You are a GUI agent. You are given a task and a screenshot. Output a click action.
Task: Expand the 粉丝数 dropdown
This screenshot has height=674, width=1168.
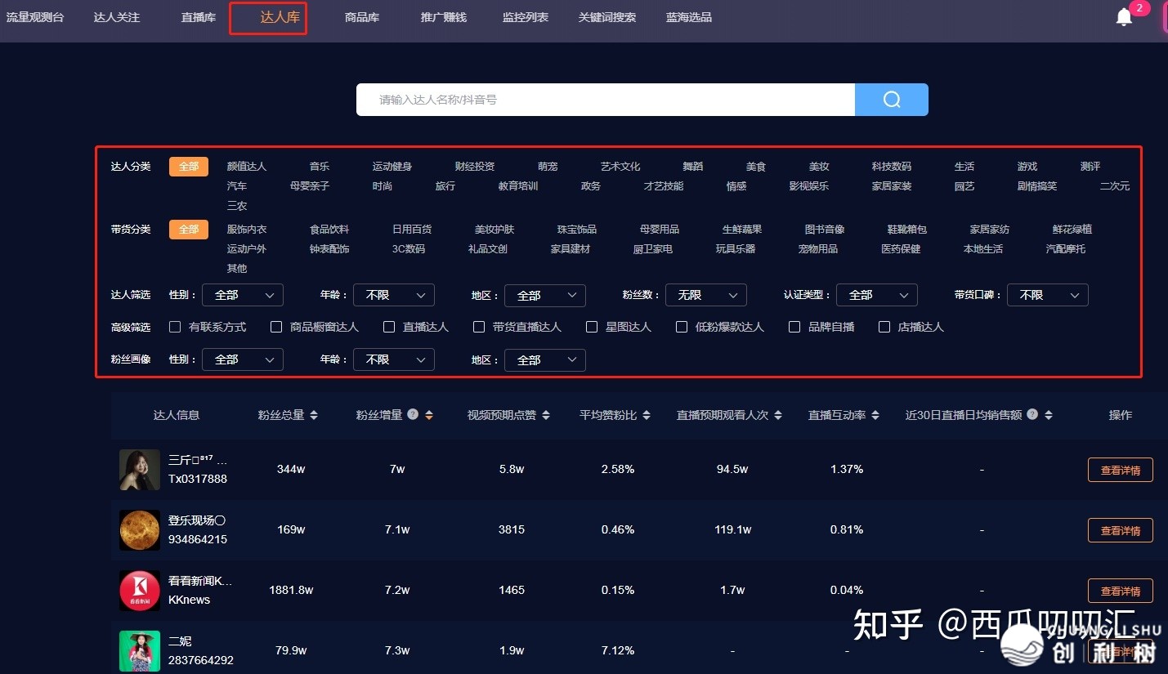[x=705, y=295]
